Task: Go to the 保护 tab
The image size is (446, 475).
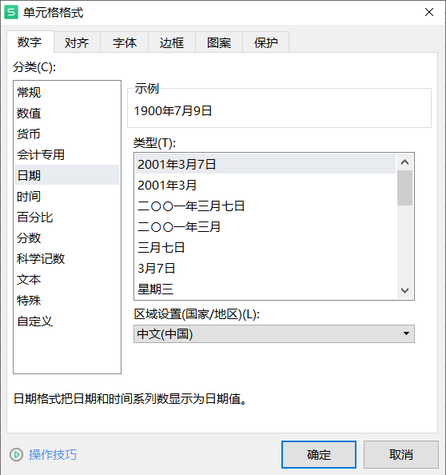Action: 266,42
